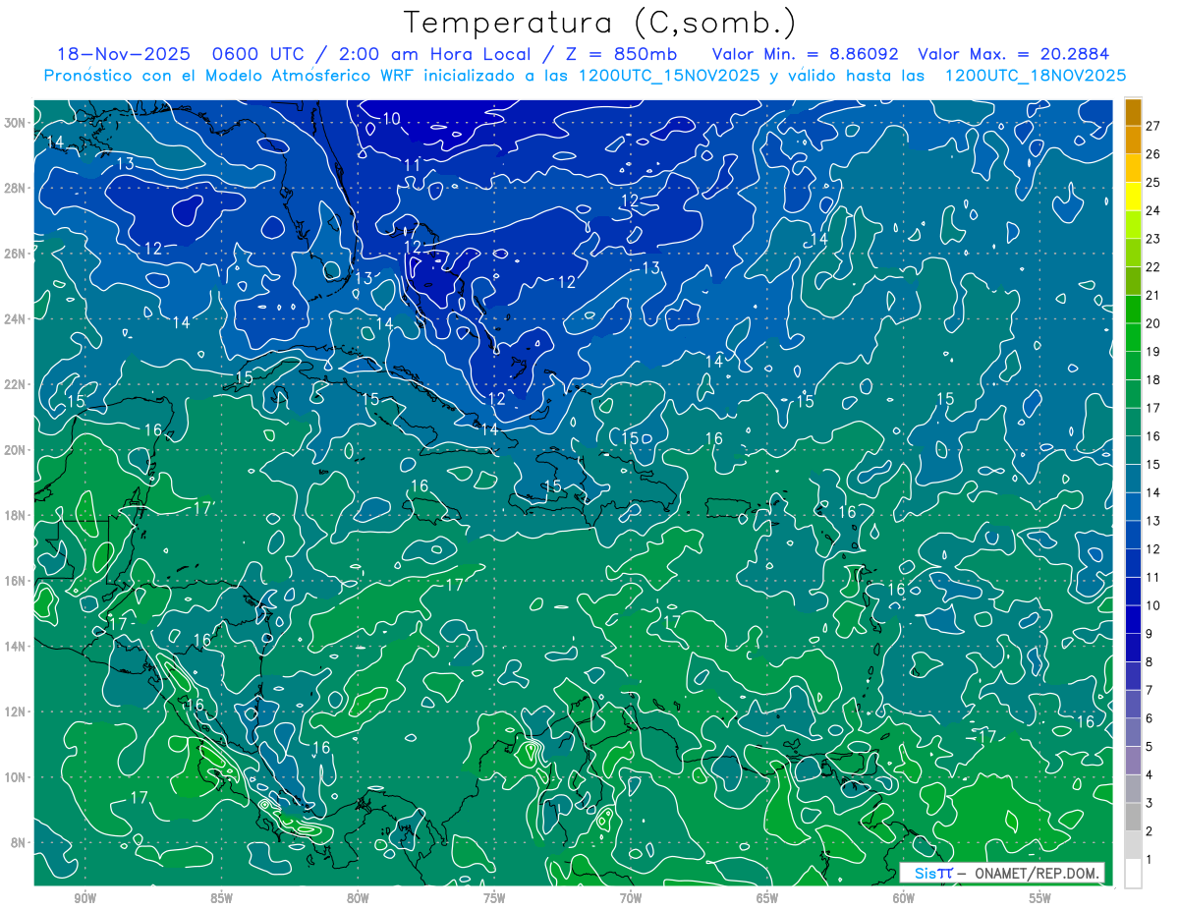Click the '70W' longitude axis label
1179x911 pixels.
click(631, 898)
